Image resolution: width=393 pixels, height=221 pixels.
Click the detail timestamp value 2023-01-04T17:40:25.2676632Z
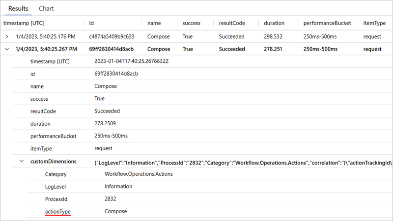pyautogui.click(x=132, y=61)
